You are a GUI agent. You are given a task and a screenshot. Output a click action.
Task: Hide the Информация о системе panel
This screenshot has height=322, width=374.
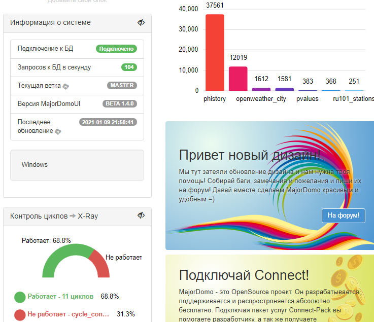click(141, 22)
